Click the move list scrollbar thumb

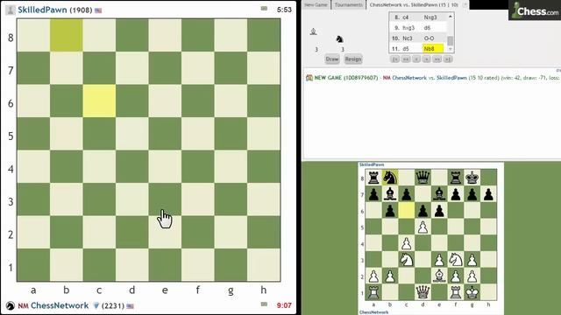451,41
